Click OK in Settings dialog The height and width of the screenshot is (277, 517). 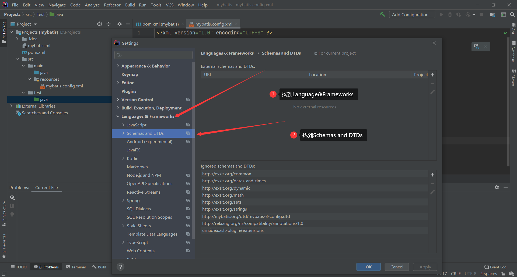click(368, 267)
